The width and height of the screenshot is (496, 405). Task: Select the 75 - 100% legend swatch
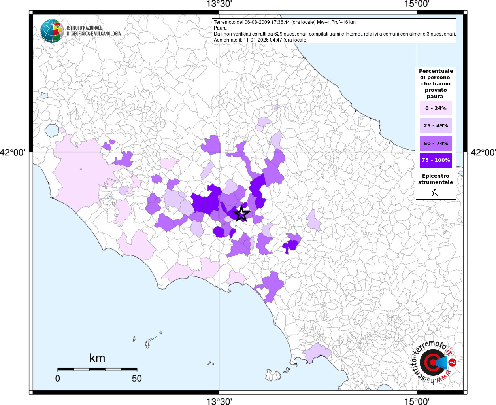coord(436,160)
